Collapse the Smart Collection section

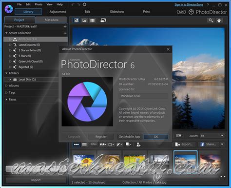click(6, 33)
